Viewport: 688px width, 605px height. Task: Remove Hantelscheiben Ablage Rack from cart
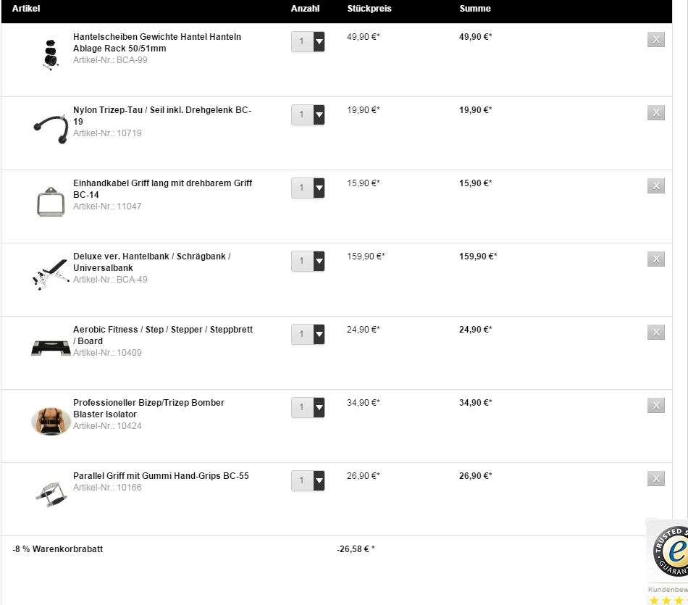(x=656, y=40)
